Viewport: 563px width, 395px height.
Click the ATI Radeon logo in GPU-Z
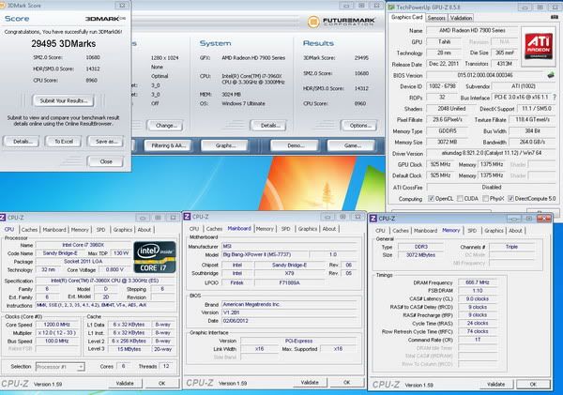tap(539, 46)
